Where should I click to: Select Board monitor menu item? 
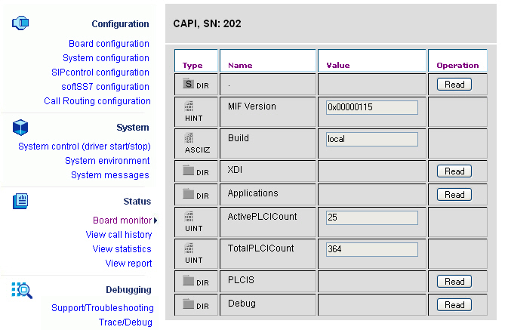[122, 221]
